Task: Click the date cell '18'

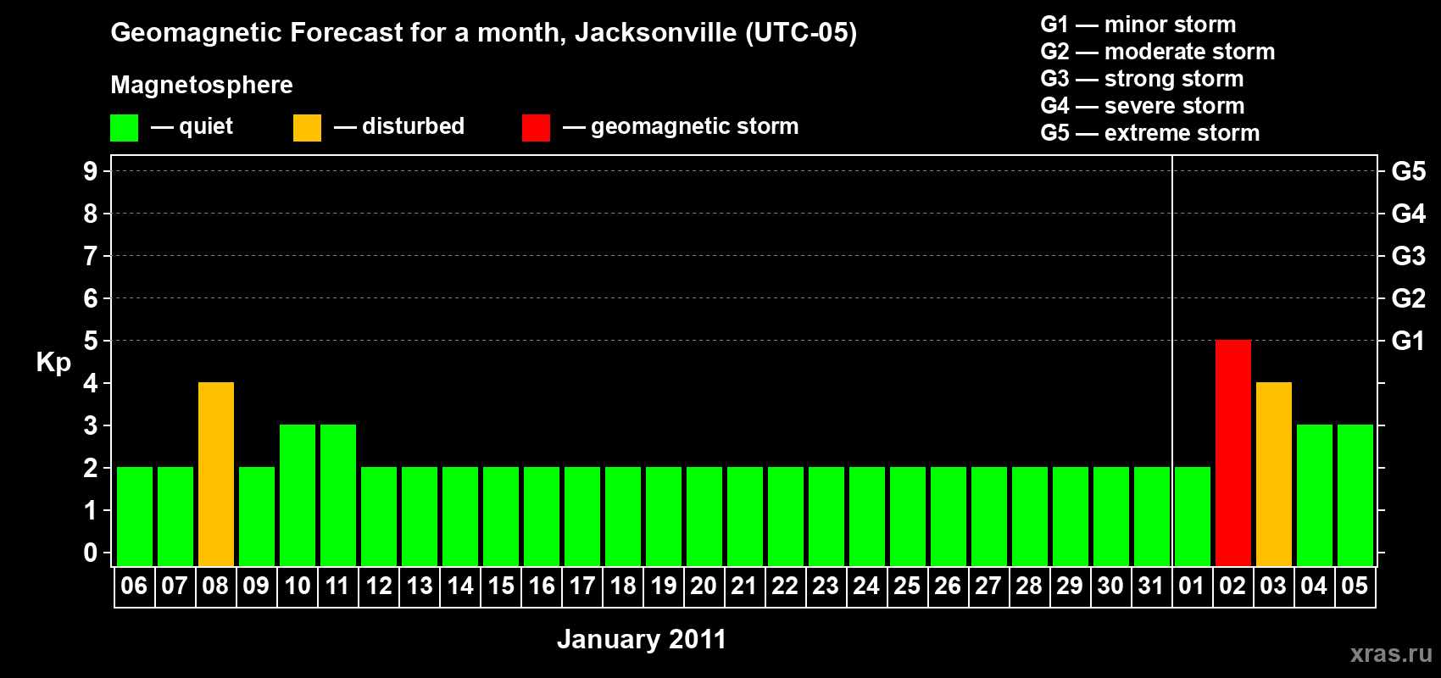Action: click(x=623, y=586)
